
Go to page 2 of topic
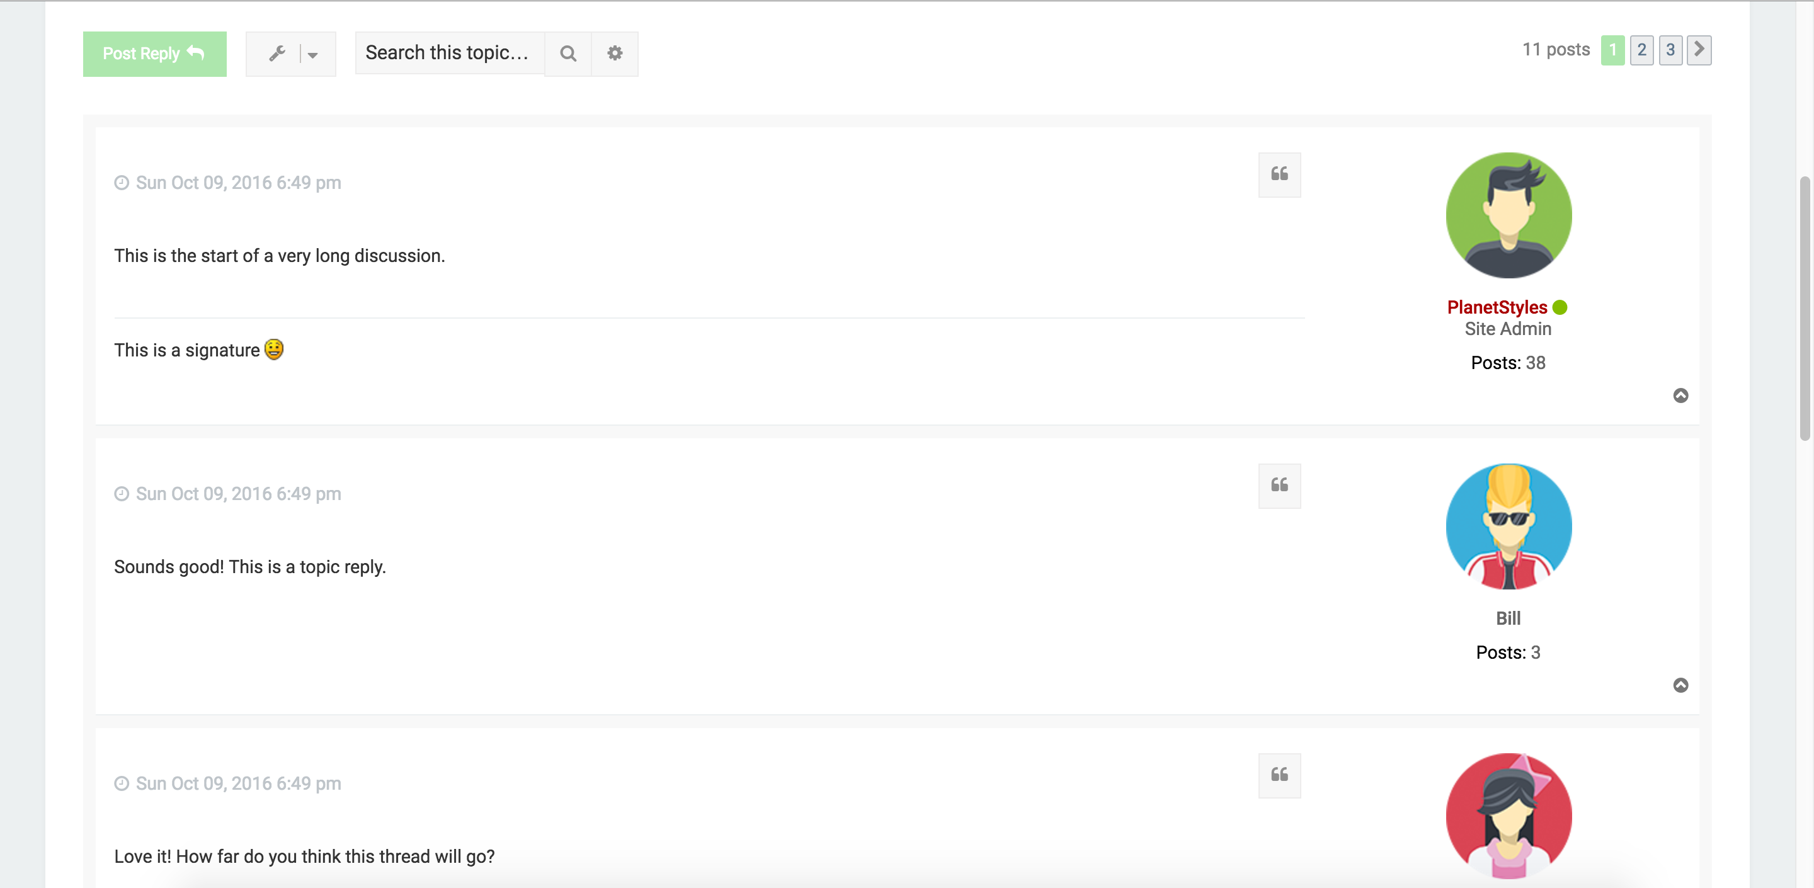click(x=1641, y=50)
